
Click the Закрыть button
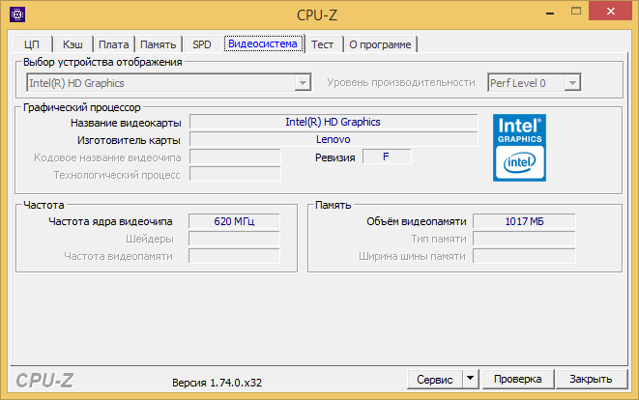coord(591,379)
